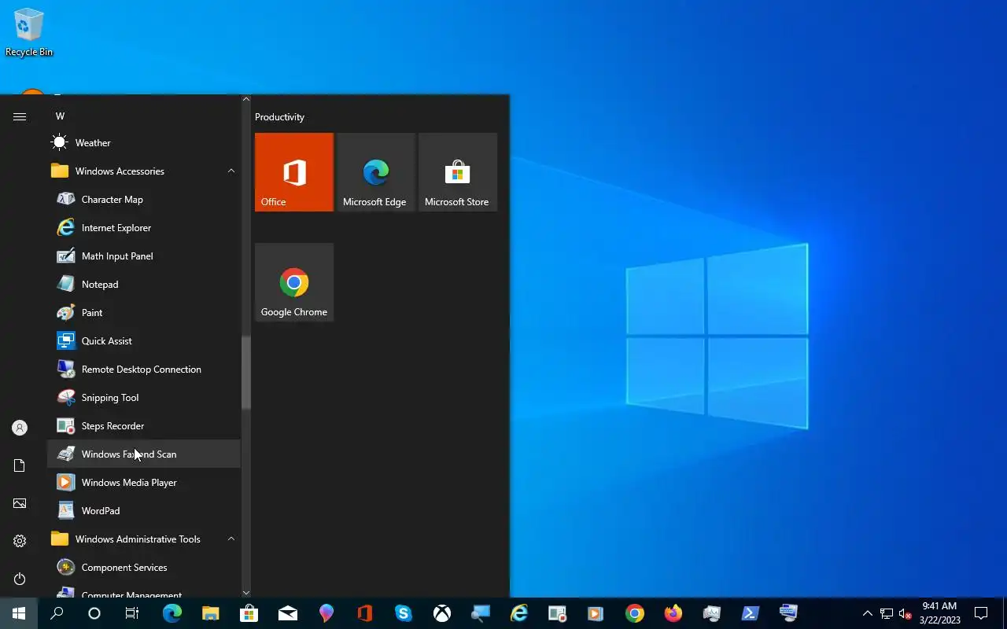Screen dimensions: 1007x629
Task: Launch Notepad
Action: pos(144,285)
